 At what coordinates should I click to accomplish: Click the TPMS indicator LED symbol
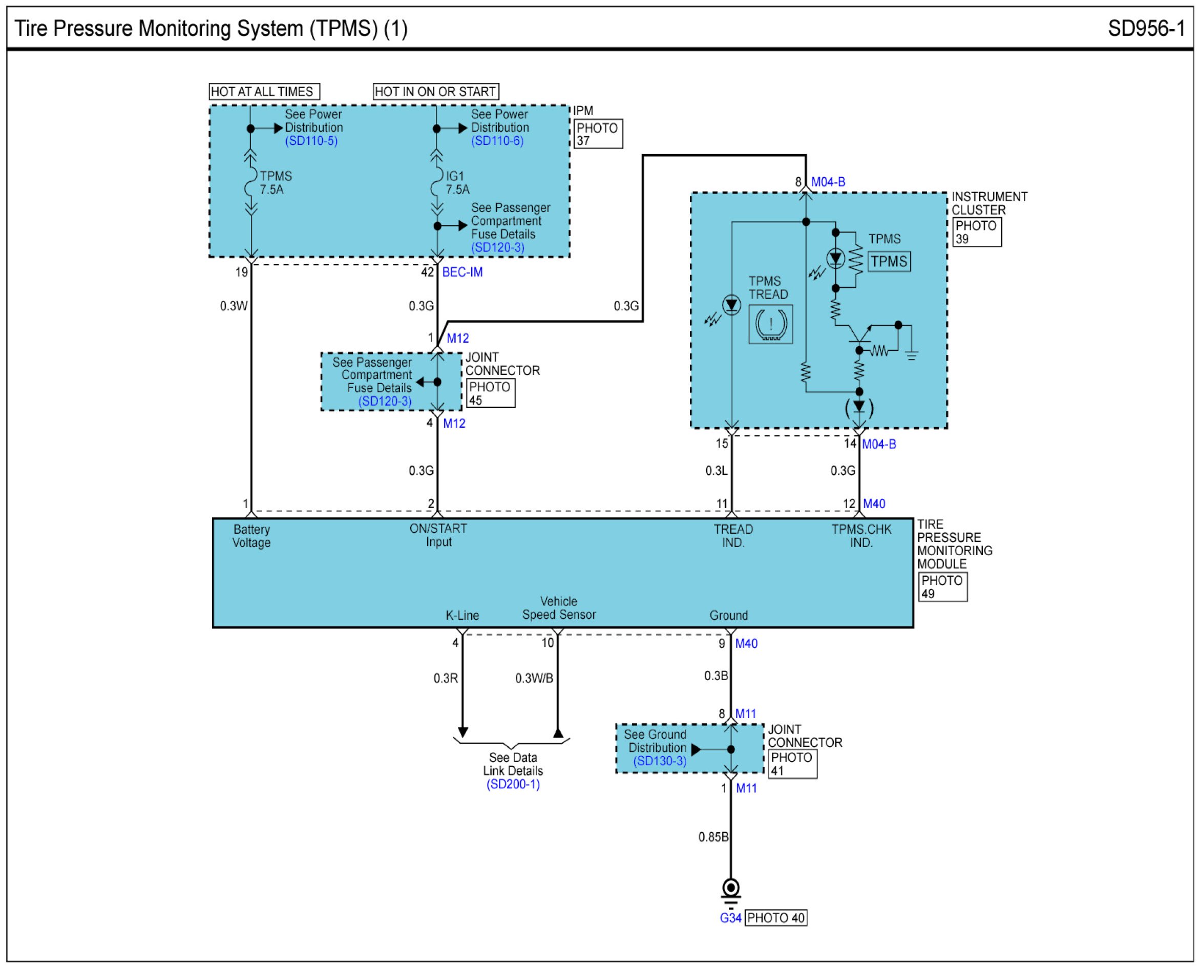835,258
